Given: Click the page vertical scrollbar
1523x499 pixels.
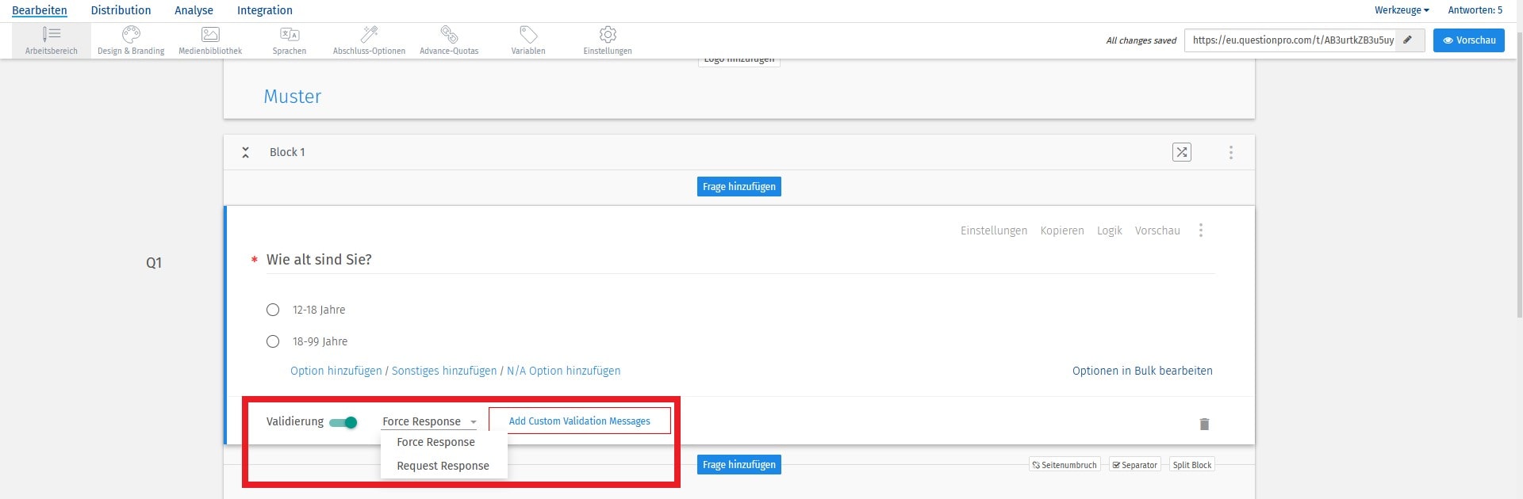Looking at the screenshot, I should (1519, 174).
